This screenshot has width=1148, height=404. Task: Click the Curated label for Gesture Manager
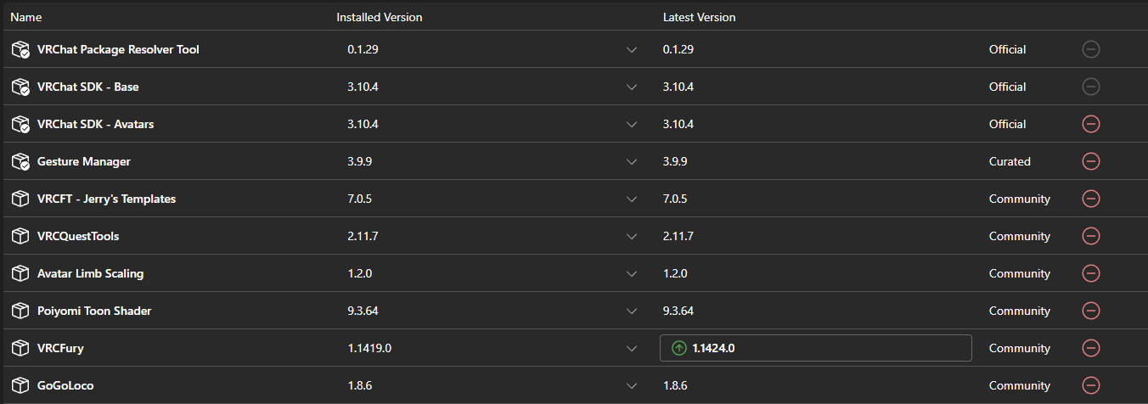pyautogui.click(x=1010, y=161)
